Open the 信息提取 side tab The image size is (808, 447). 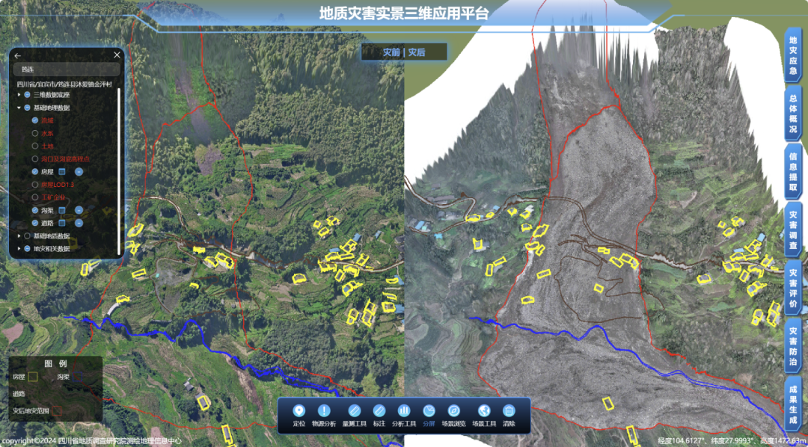(x=793, y=171)
